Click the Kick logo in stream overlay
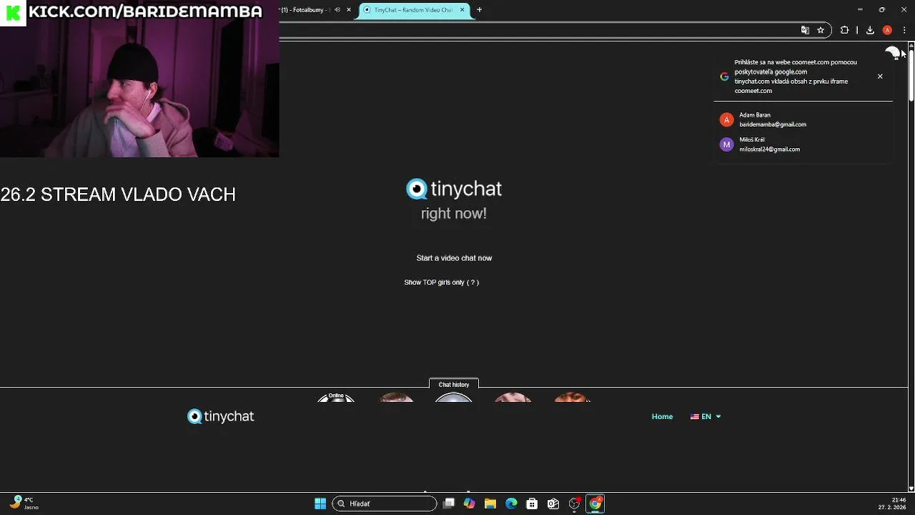915x515 pixels. pyautogui.click(x=13, y=13)
